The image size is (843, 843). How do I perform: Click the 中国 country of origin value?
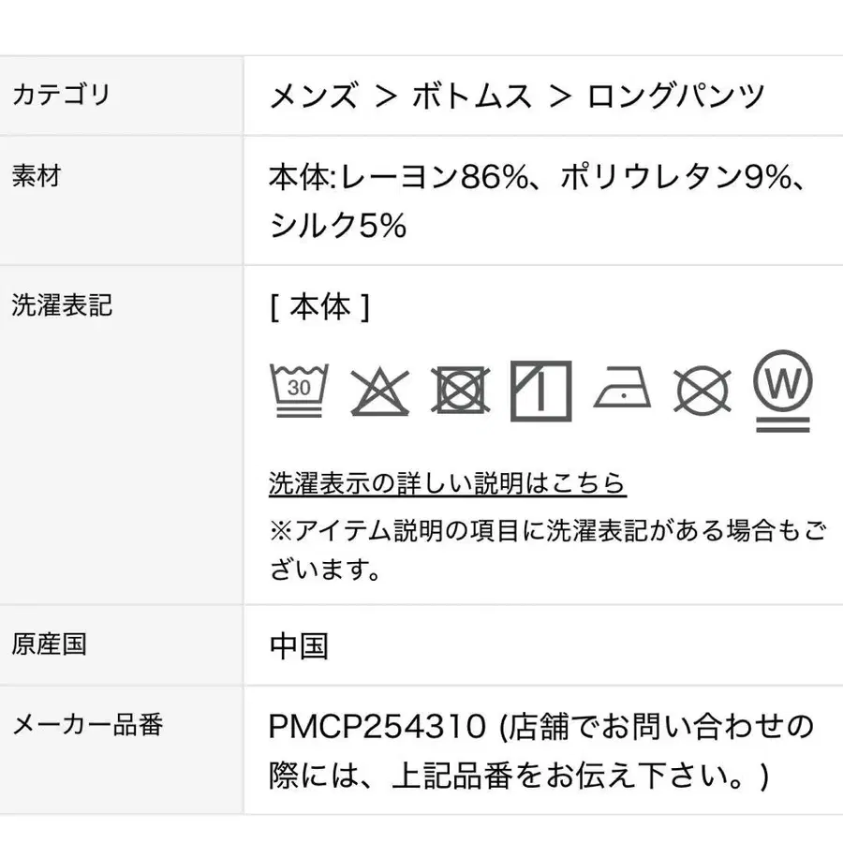(299, 645)
